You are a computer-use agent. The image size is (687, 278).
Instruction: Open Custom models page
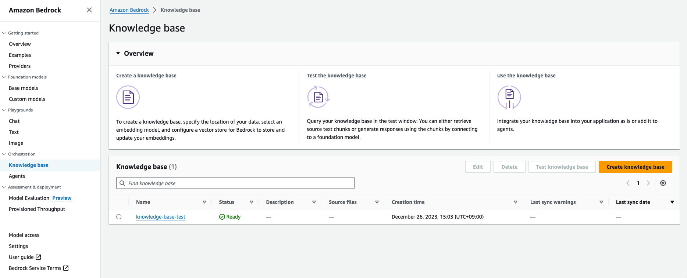(27, 99)
